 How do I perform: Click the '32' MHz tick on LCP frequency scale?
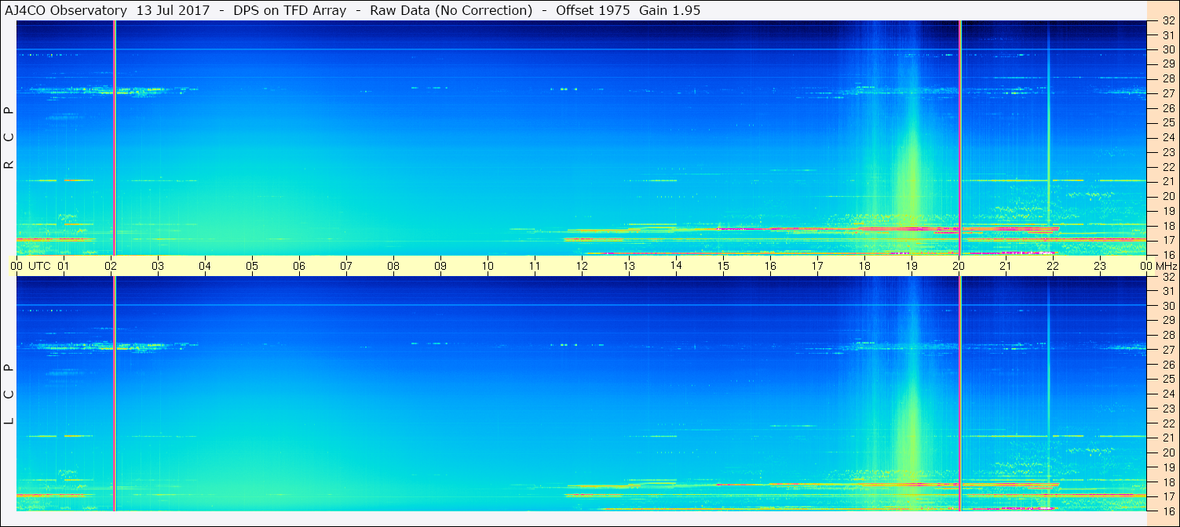(1168, 277)
